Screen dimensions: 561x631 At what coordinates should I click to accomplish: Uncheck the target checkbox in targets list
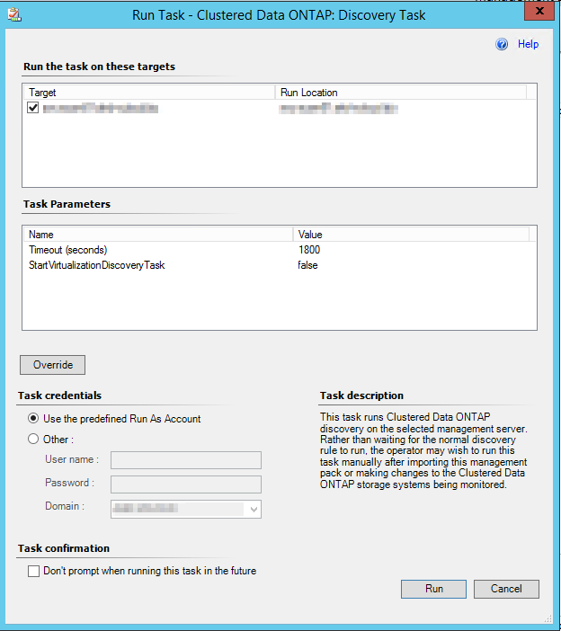[x=33, y=108]
